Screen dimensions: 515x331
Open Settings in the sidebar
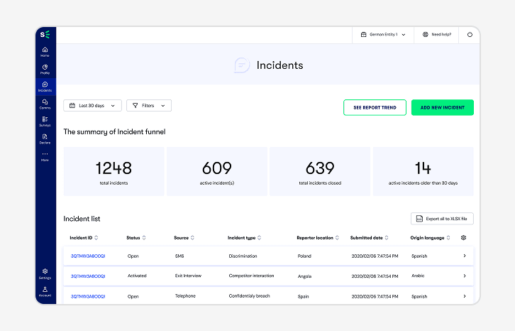[45, 273]
